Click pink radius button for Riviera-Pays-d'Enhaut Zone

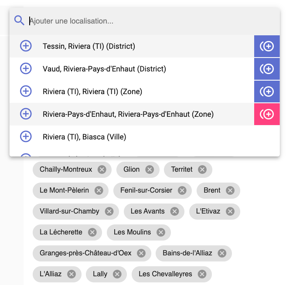click(267, 114)
